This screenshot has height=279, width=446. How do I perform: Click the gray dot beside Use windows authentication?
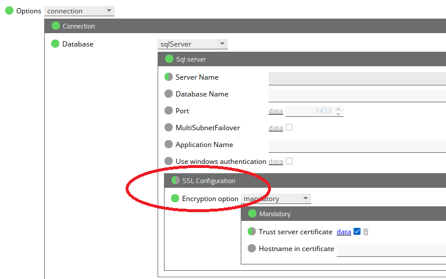click(x=169, y=161)
